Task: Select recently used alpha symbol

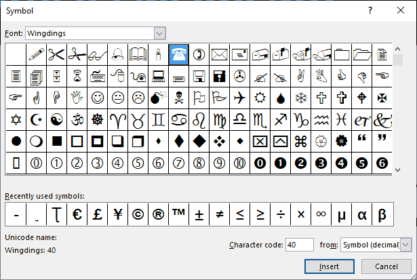Action: coord(361,214)
